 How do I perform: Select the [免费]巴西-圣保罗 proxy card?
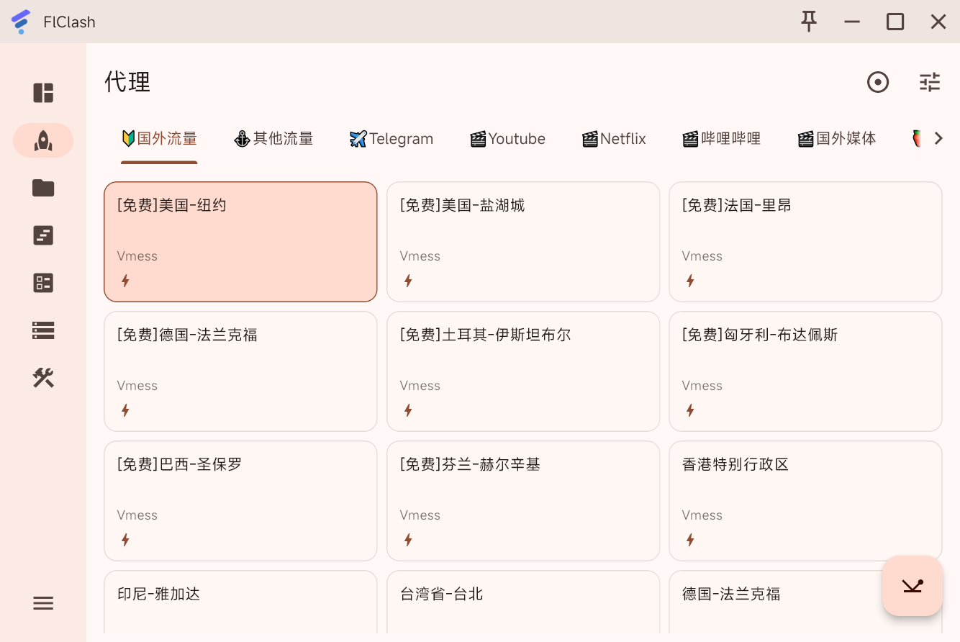(240, 501)
